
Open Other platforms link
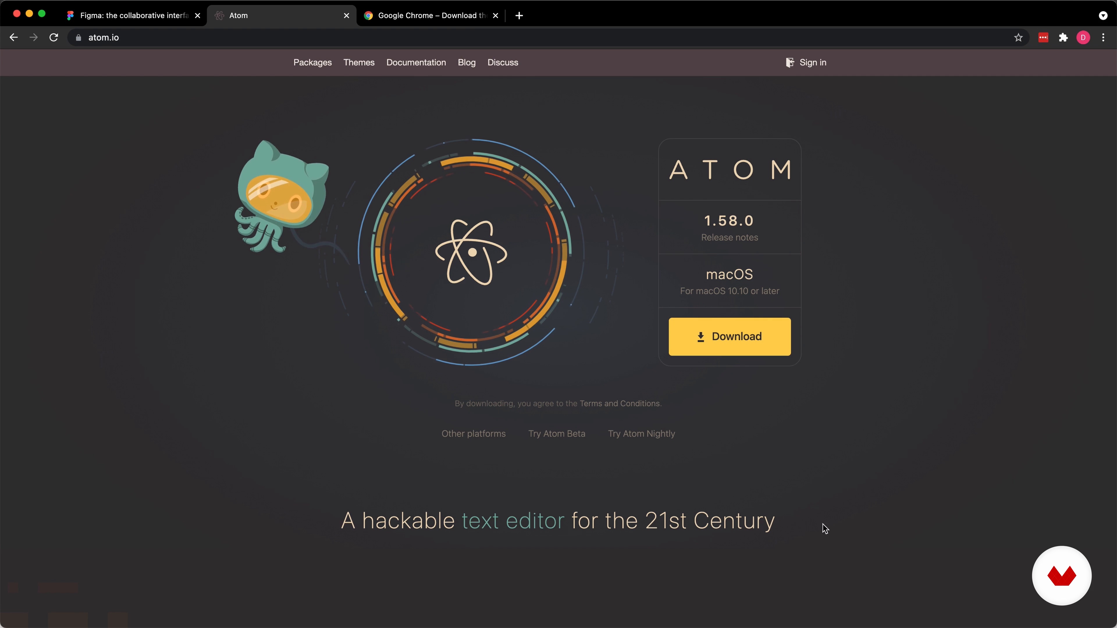coord(474,433)
